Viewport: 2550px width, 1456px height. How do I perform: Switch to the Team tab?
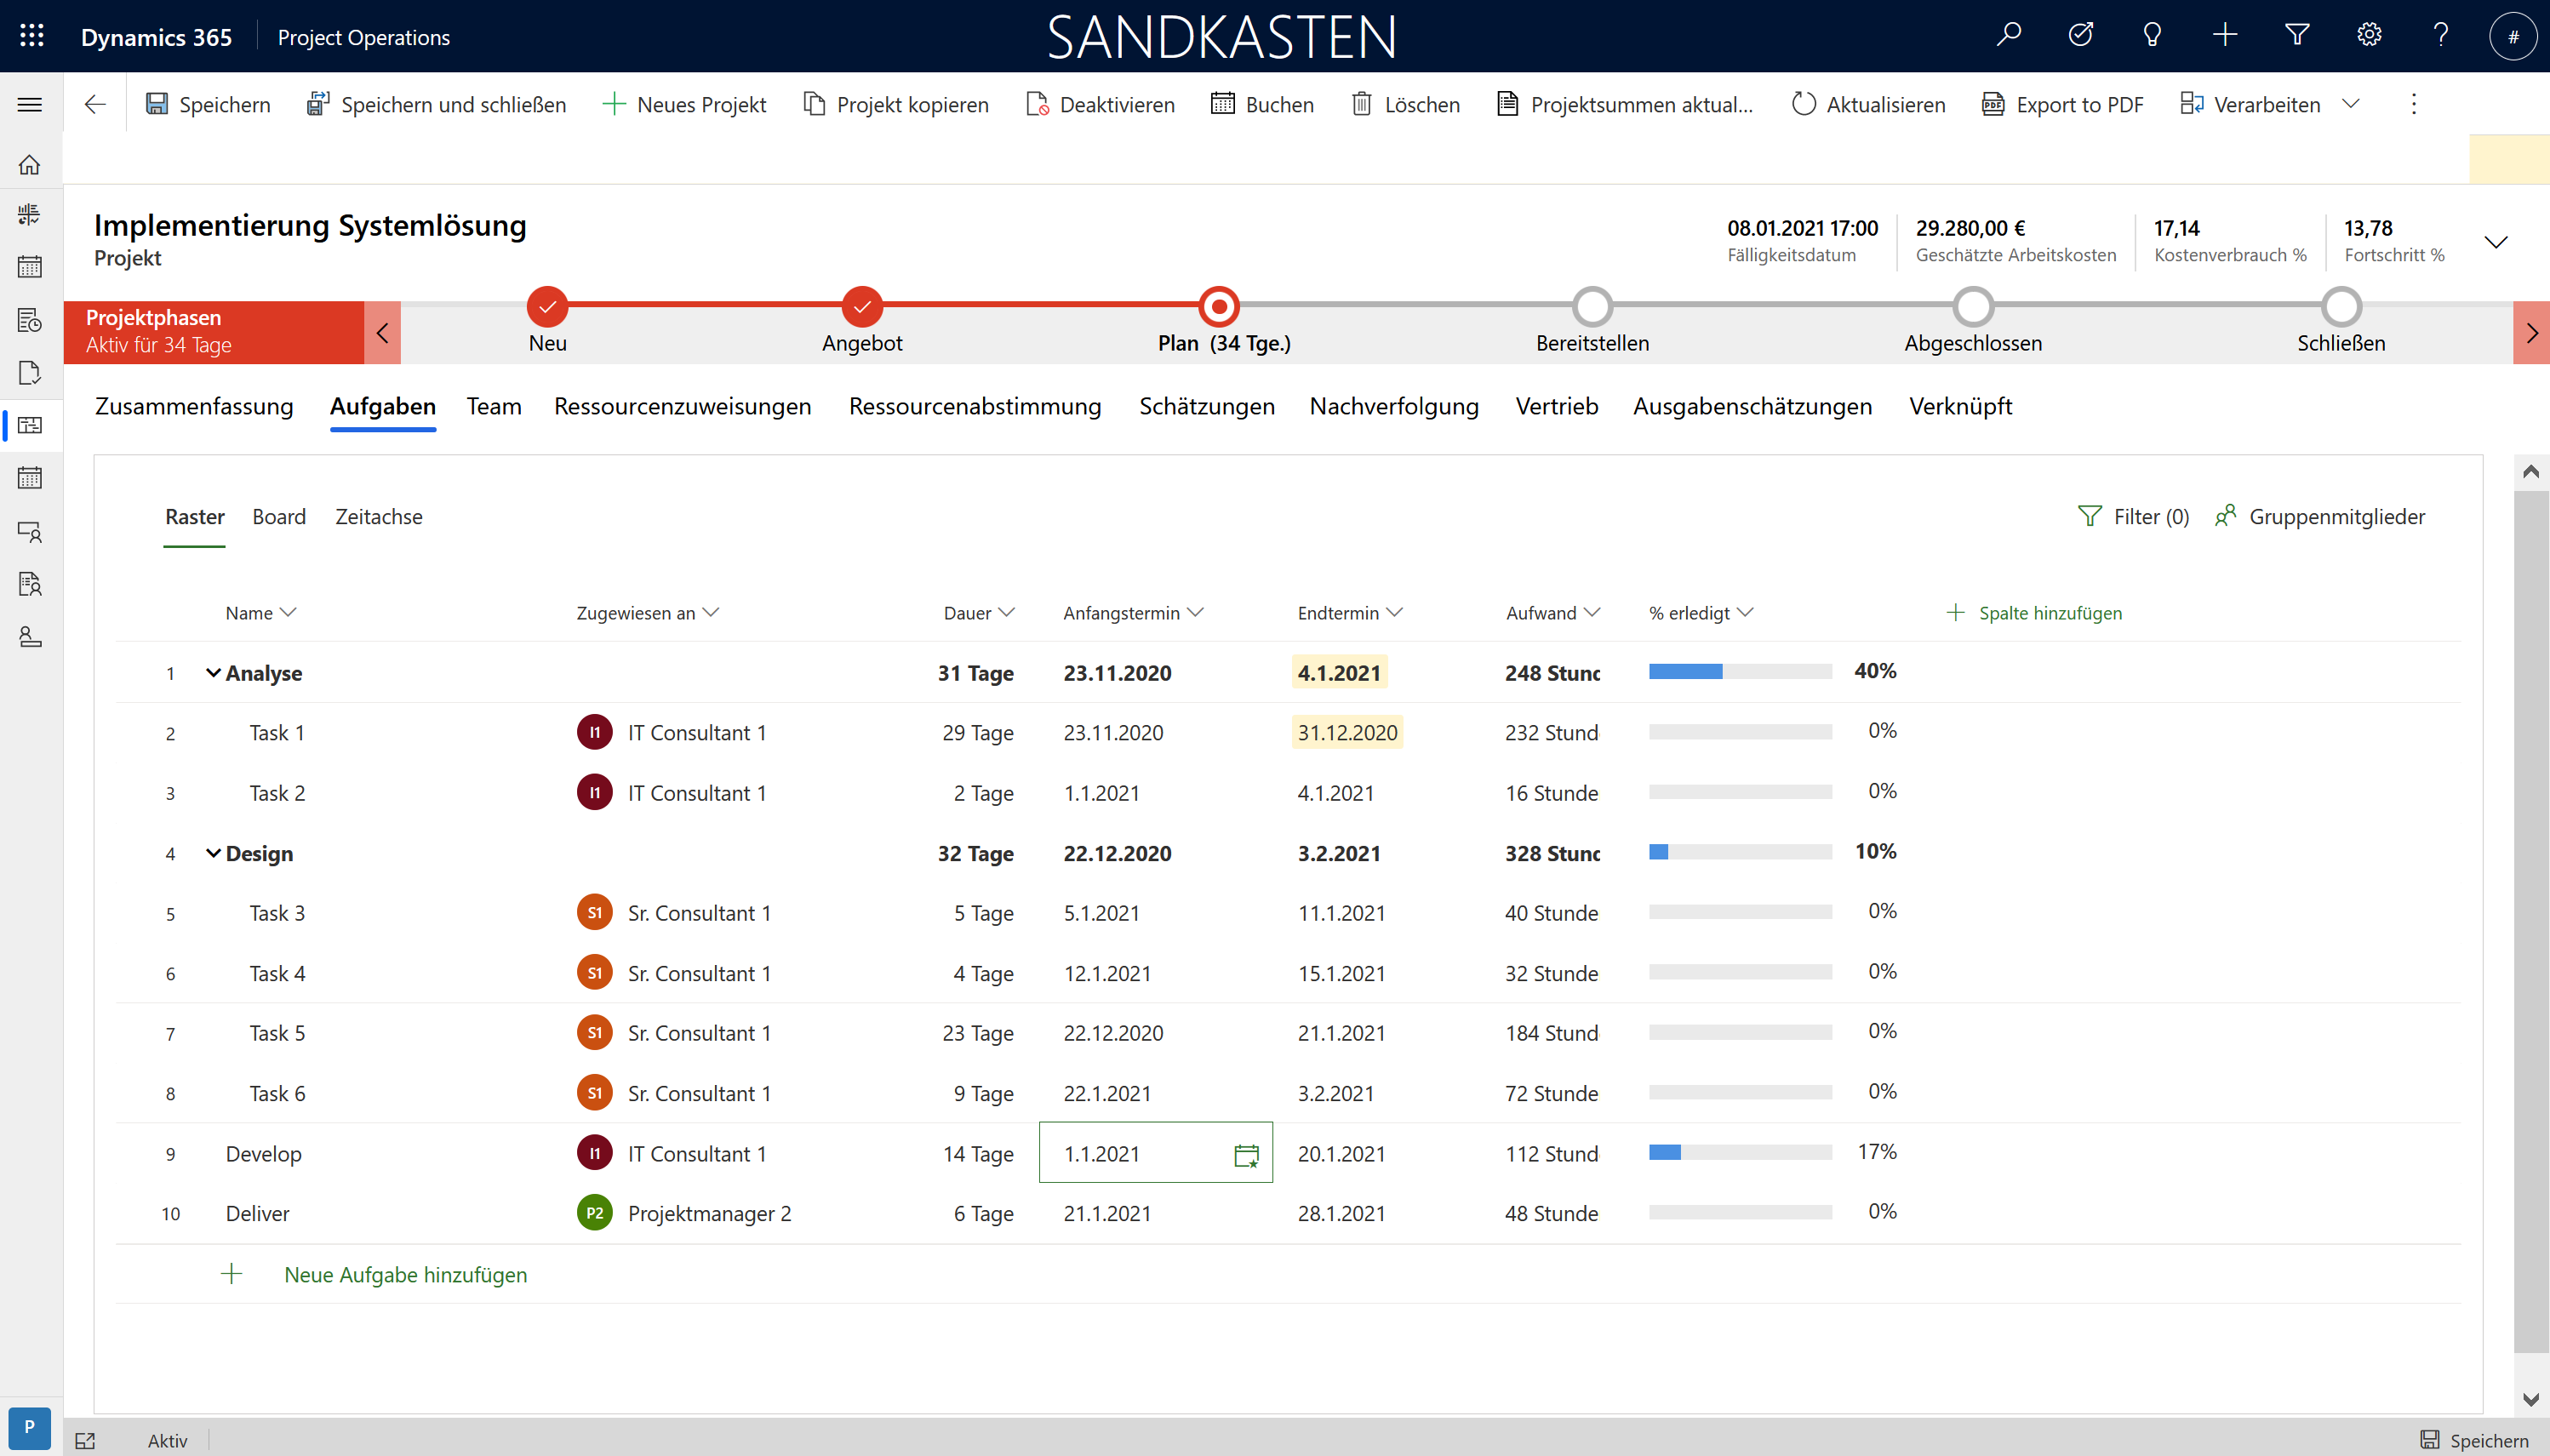point(494,406)
